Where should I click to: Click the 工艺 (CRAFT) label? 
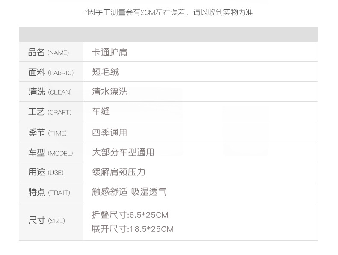tap(50, 112)
